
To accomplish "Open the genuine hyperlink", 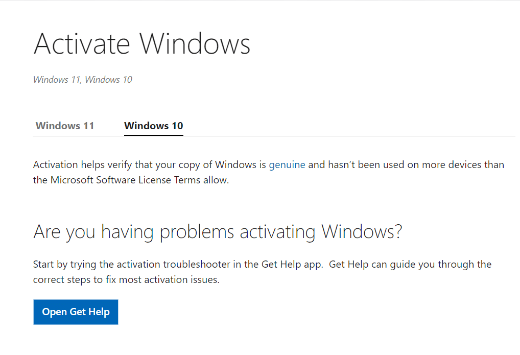I will coord(287,165).
